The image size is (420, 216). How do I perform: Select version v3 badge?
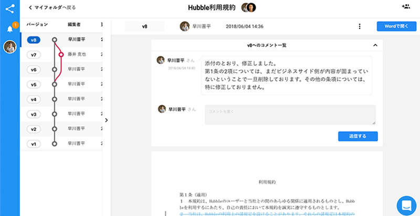(34, 115)
